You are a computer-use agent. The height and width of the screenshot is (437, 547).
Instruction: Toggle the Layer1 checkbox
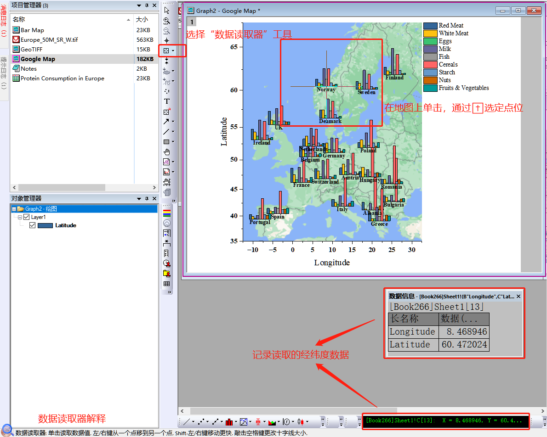[27, 217]
